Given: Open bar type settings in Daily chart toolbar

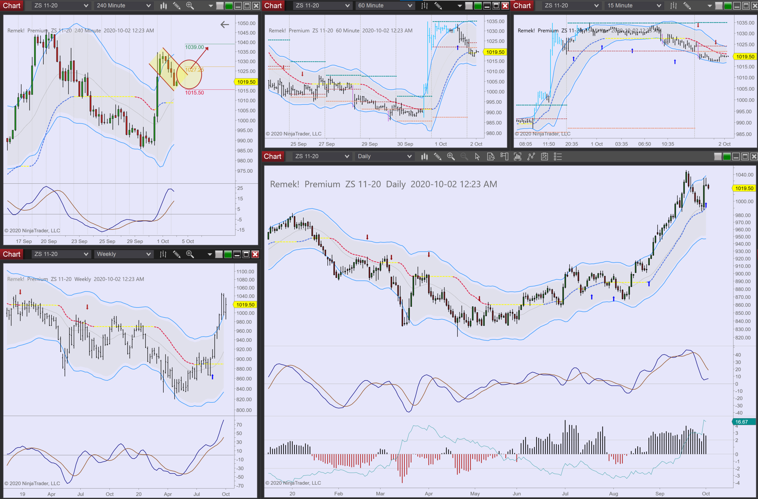Looking at the screenshot, I should 424,157.
